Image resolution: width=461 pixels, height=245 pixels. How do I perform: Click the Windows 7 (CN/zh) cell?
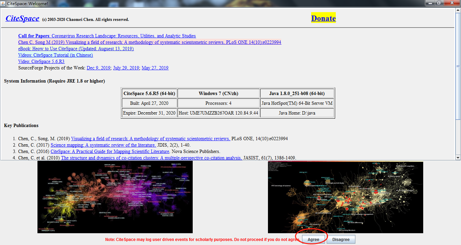pyautogui.click(x=218, y=93)
